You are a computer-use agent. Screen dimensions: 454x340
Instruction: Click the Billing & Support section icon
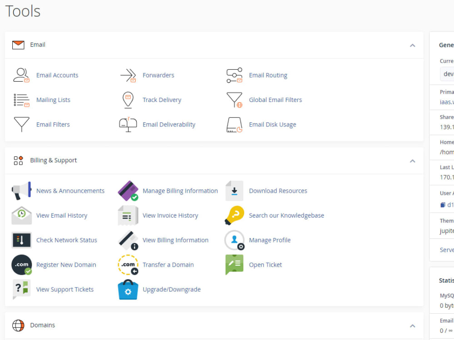point(18,160)
